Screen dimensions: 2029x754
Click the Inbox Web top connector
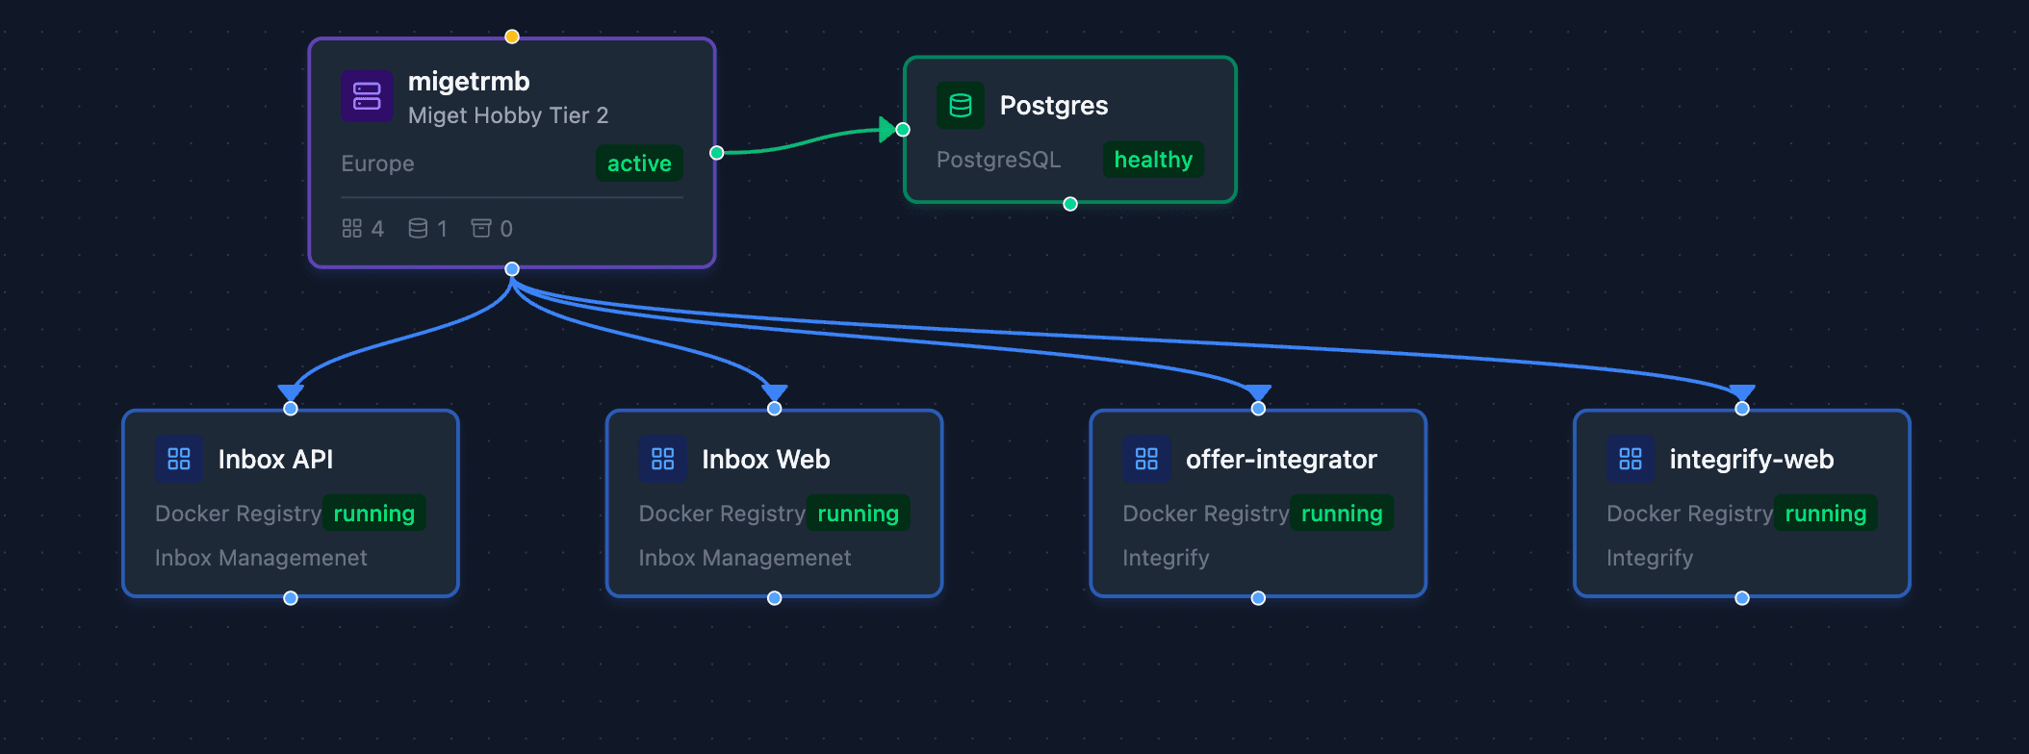click(x=775, y=409)
